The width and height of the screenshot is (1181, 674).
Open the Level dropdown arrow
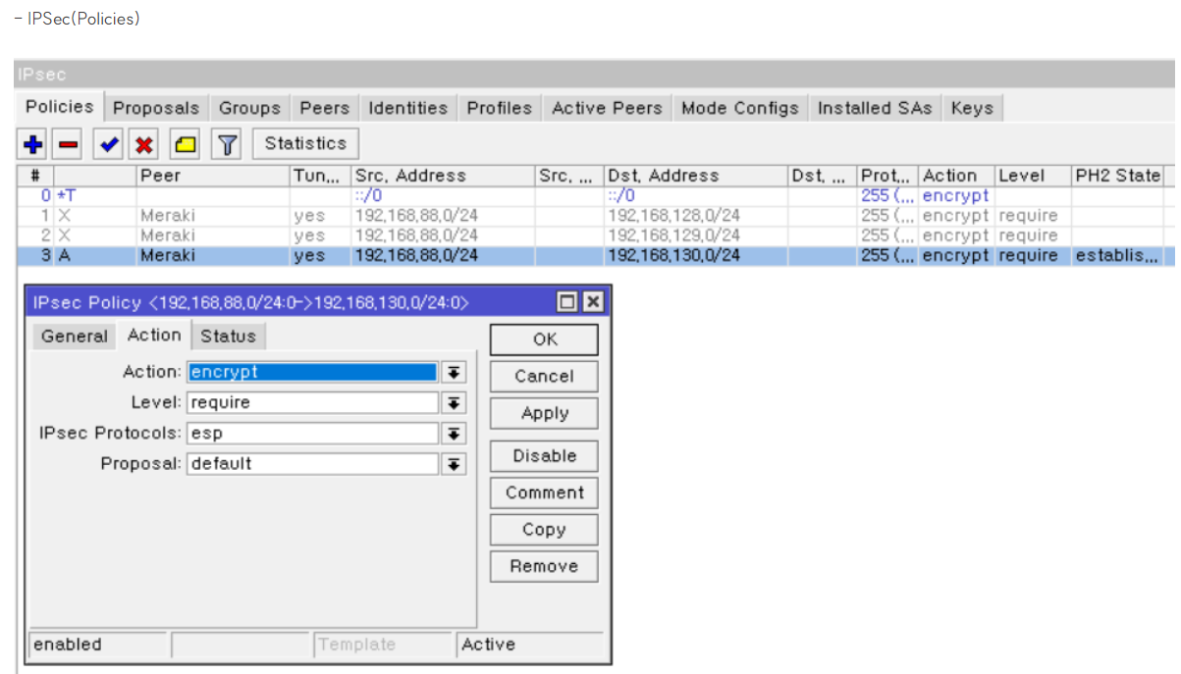[x=453, y=403]
